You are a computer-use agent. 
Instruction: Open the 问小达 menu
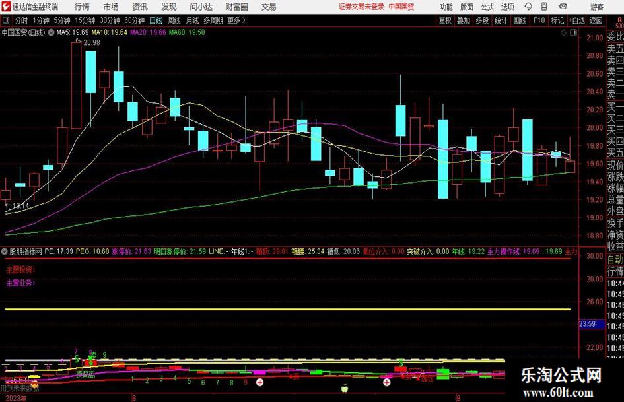click(201, 7)
